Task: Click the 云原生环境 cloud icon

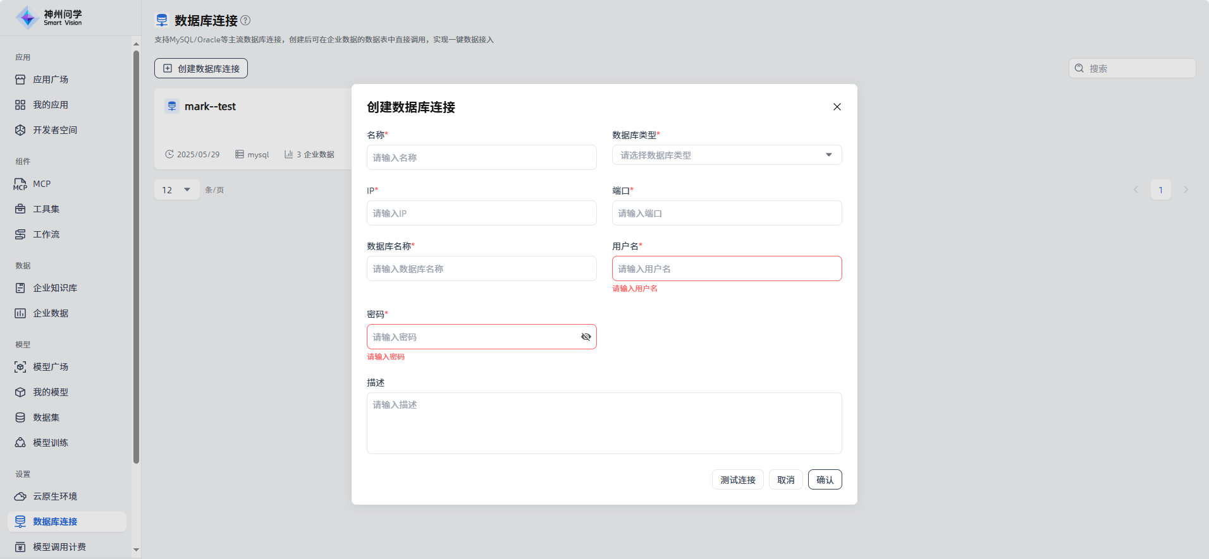Action: pyautogui.click(x=20, y=496)
